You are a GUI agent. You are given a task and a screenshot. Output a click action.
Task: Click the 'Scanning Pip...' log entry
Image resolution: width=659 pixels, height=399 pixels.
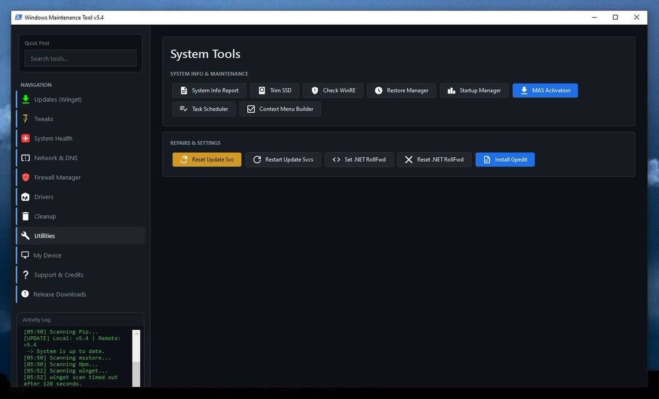(61, 332)
